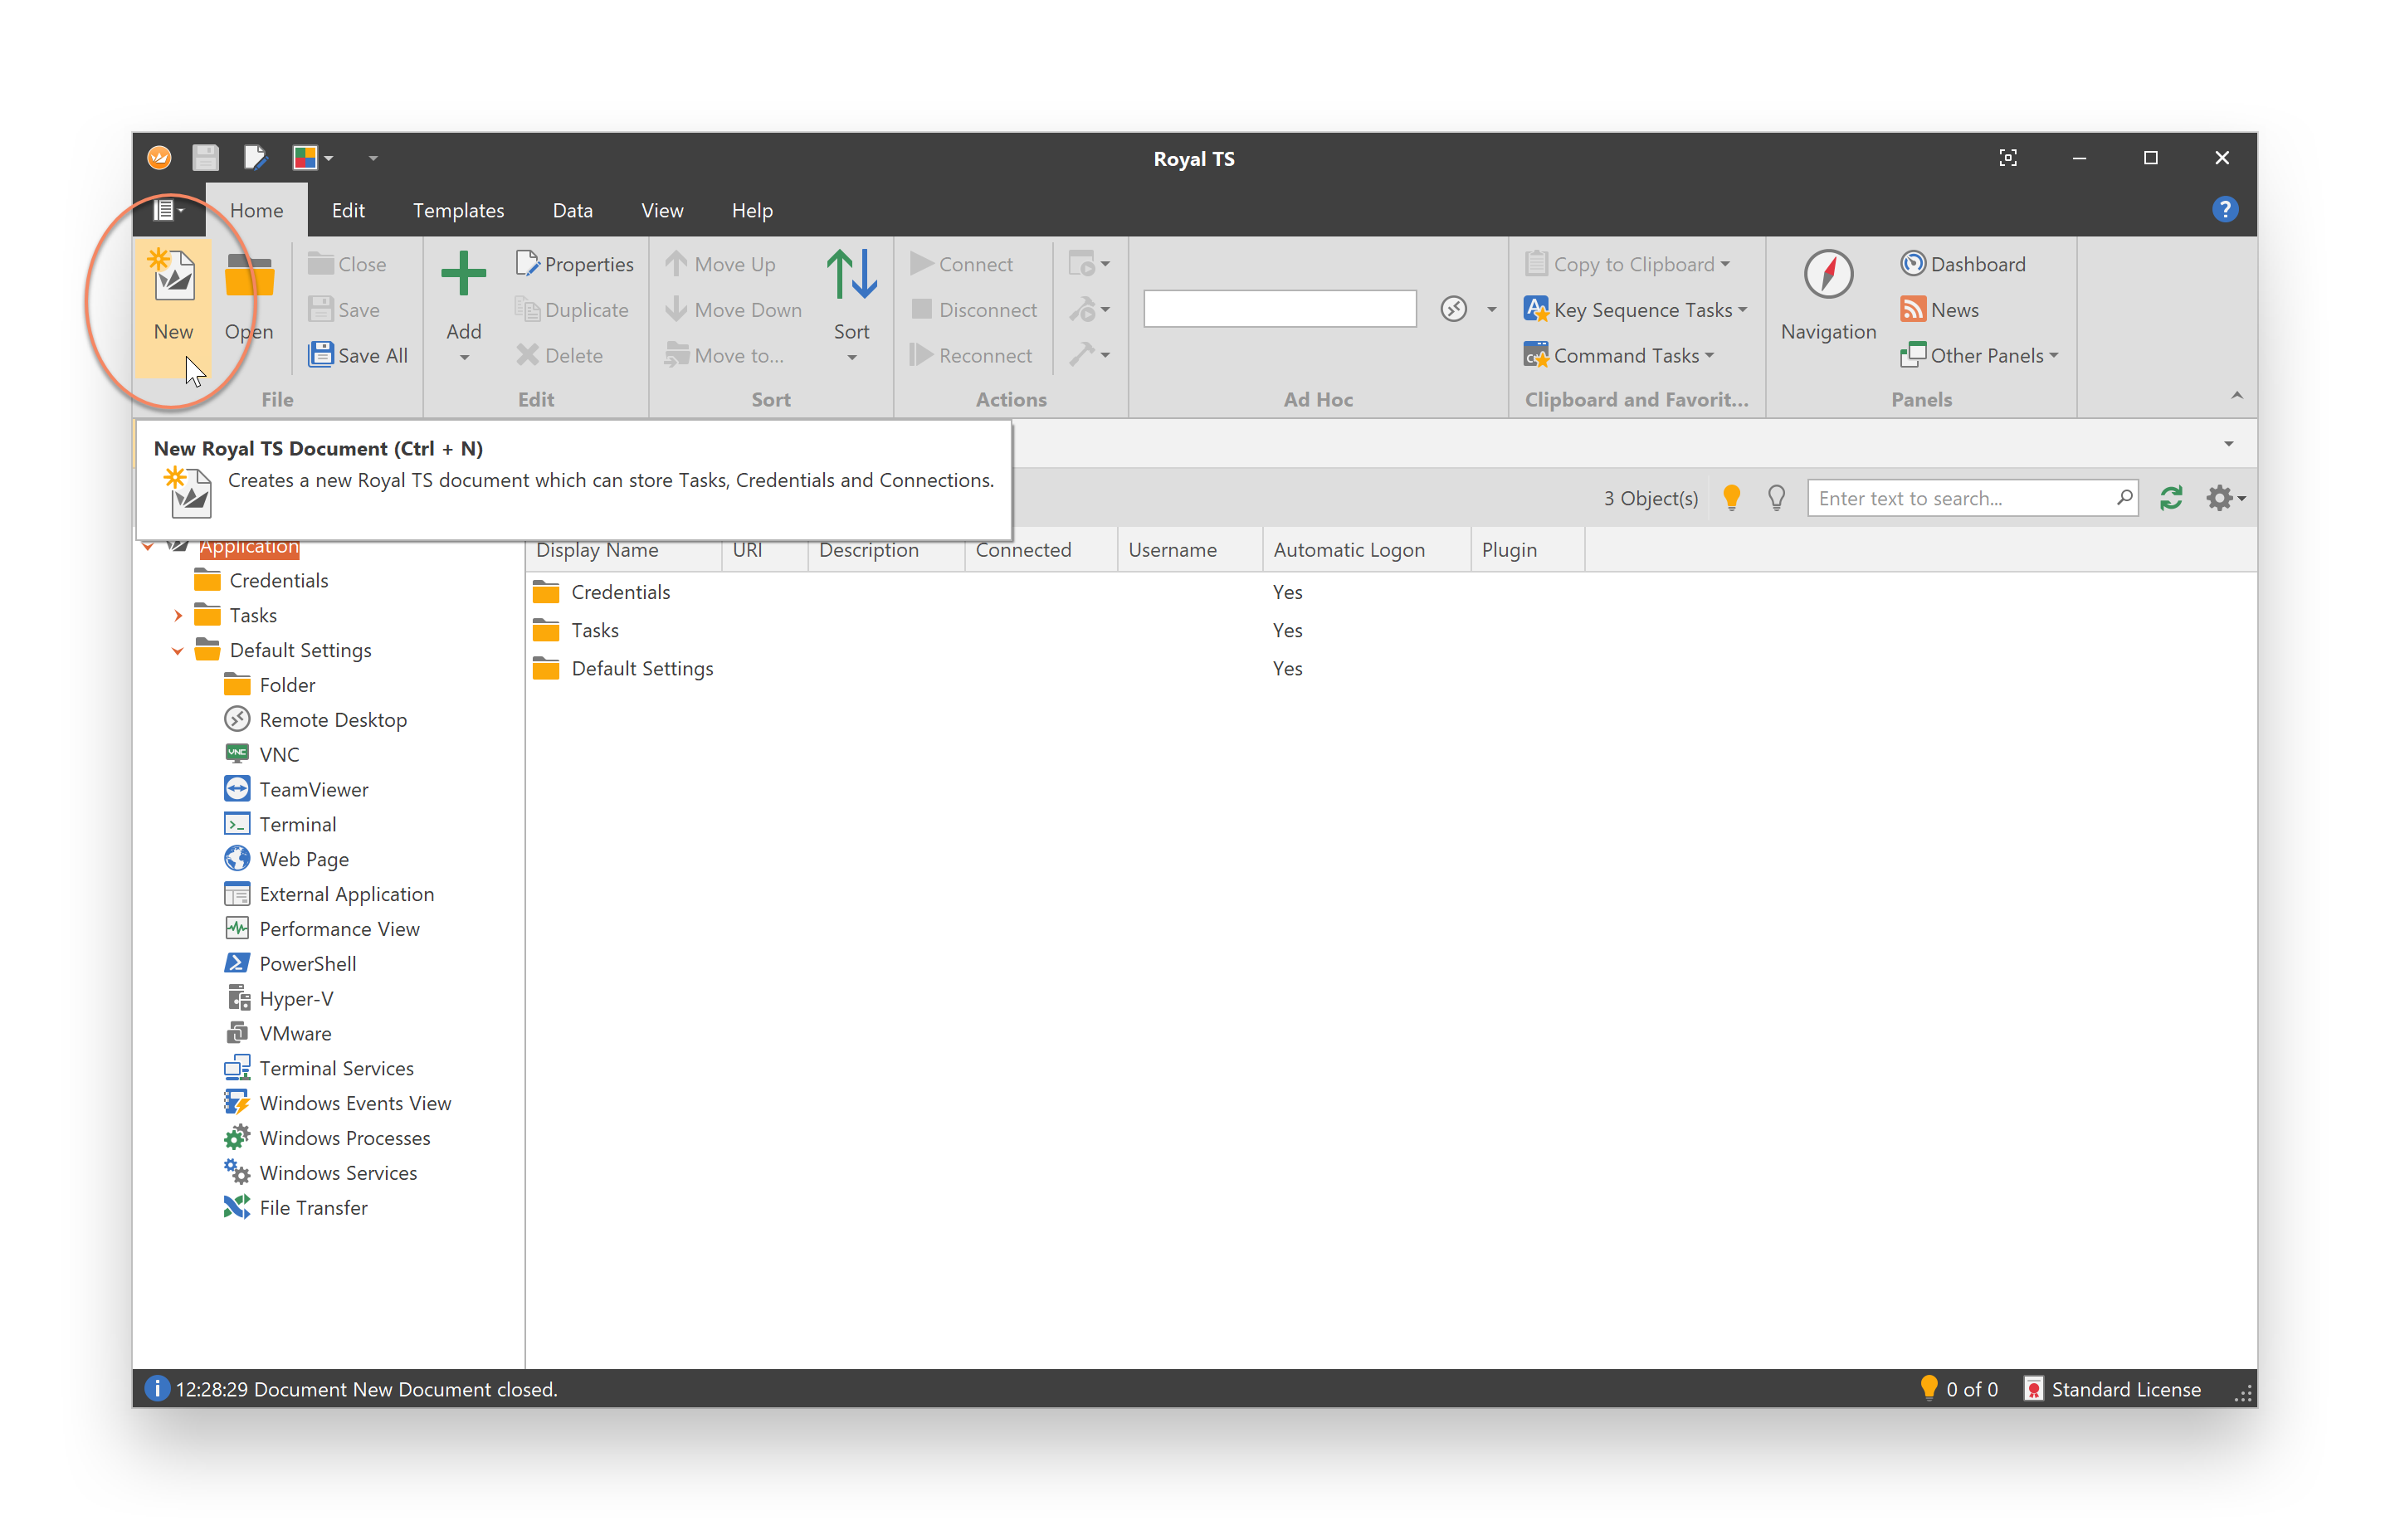Viewport: 2390px width, 1540px height.
Task: Open the Help ribbon tab
Action: (752, 210)
